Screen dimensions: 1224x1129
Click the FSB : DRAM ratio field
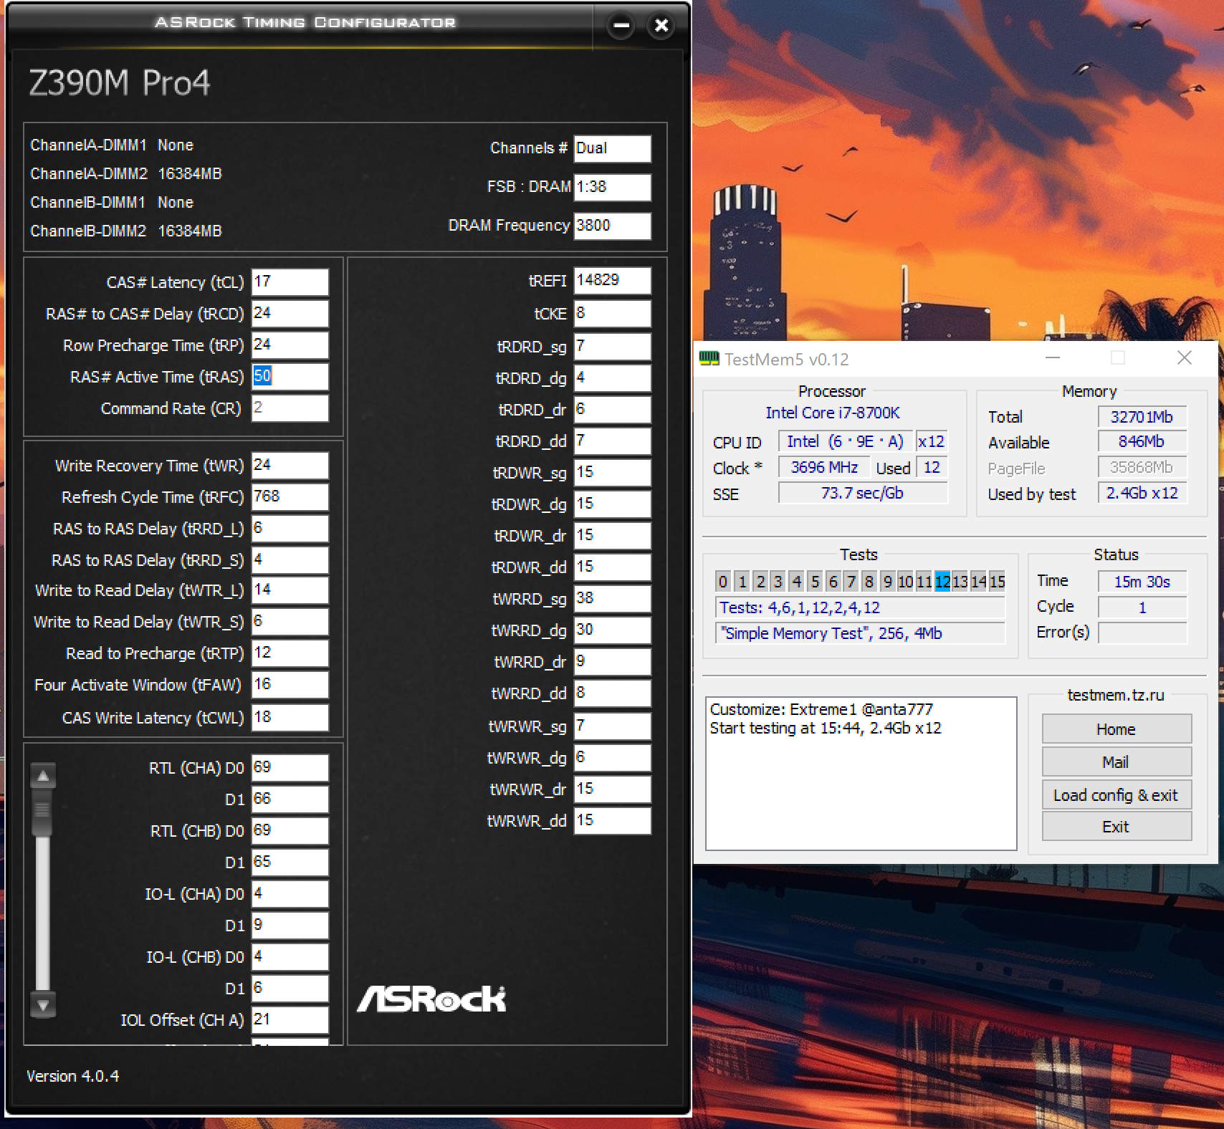[613, 188]
